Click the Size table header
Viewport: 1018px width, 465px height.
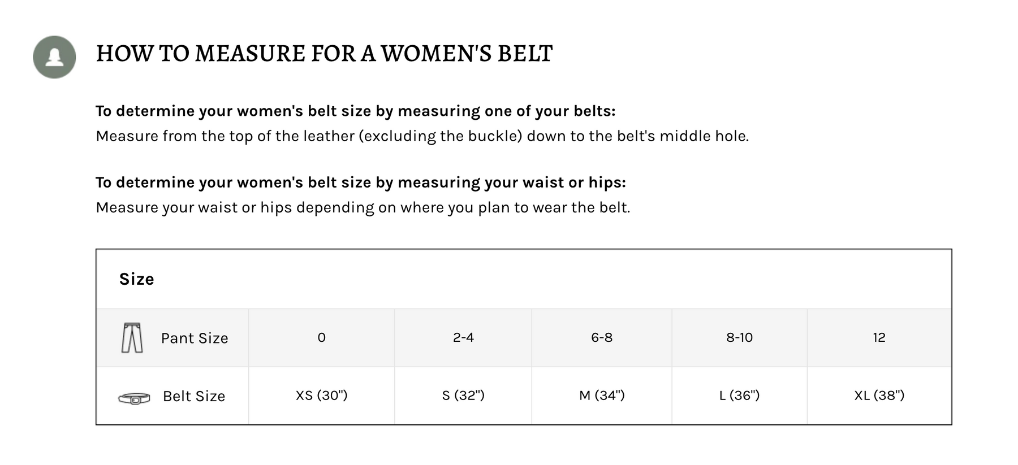click(137, 279)
